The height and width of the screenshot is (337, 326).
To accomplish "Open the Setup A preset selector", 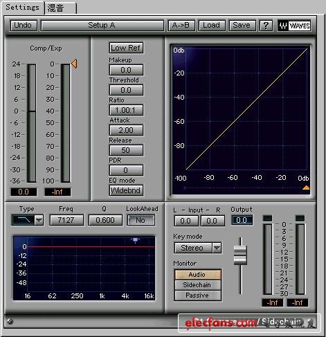I will coord(102,26).
